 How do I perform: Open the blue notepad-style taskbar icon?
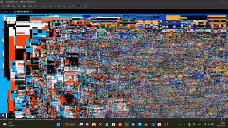107,124
